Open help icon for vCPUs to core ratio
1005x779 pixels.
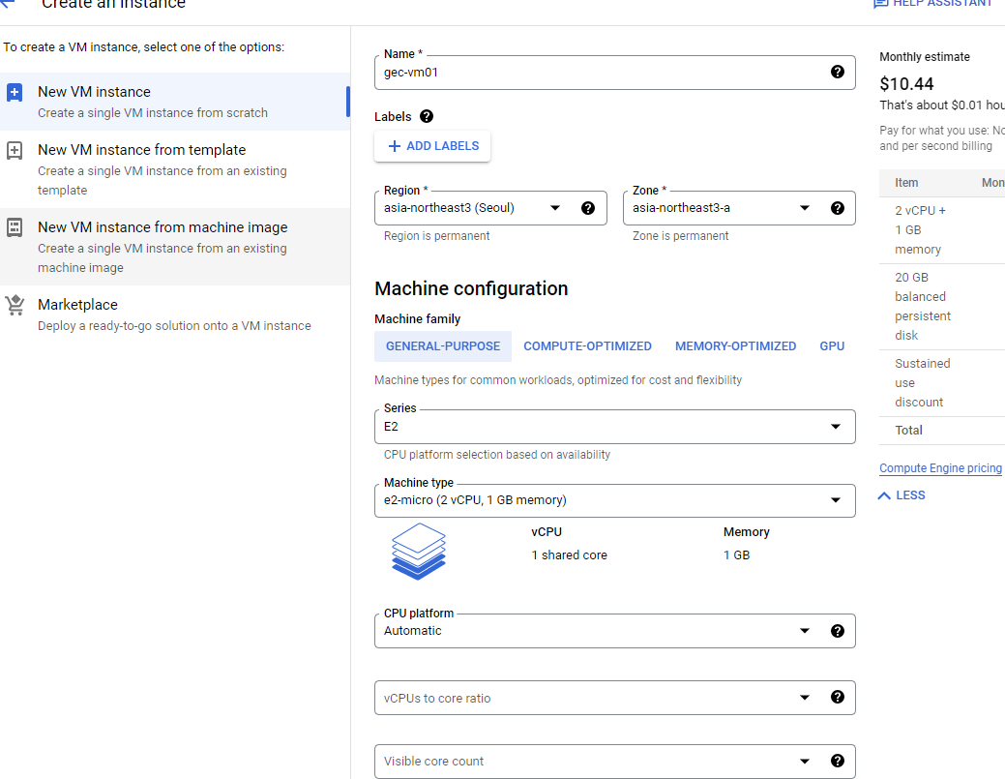click(x=837, y=697)
